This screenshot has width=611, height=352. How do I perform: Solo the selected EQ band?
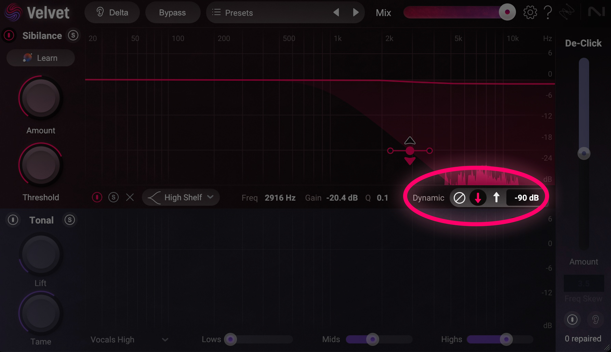tap(114, 197)
